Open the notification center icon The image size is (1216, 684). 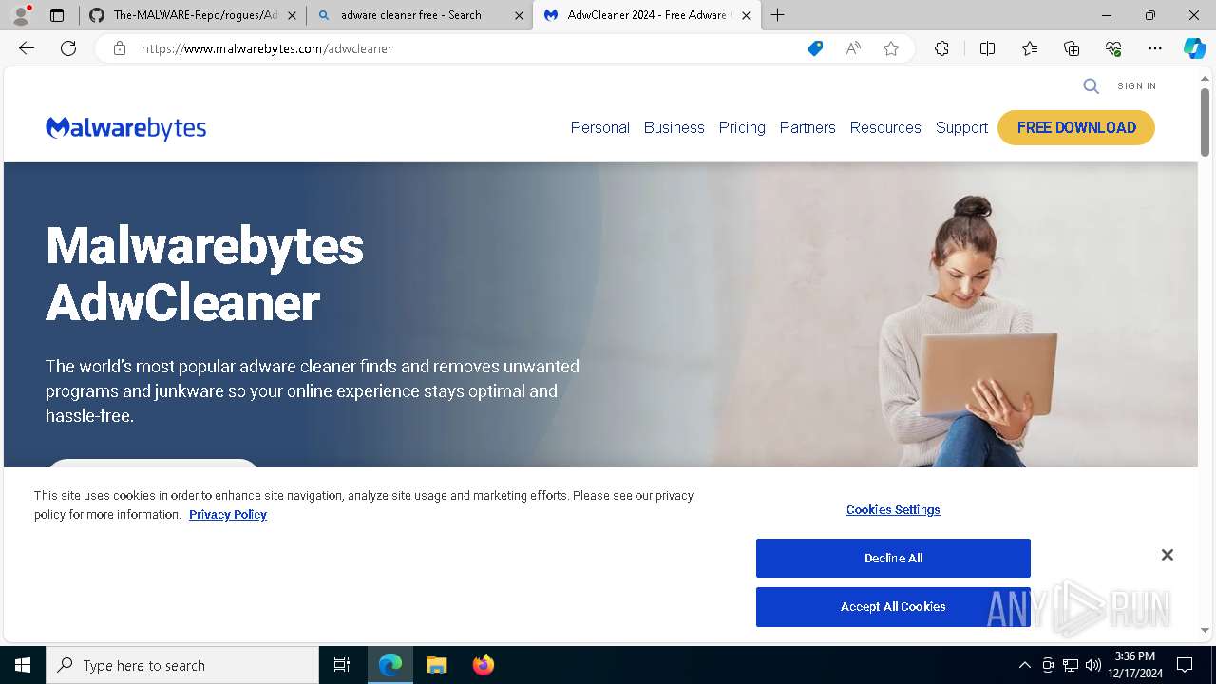click(x=1185, y=665)
